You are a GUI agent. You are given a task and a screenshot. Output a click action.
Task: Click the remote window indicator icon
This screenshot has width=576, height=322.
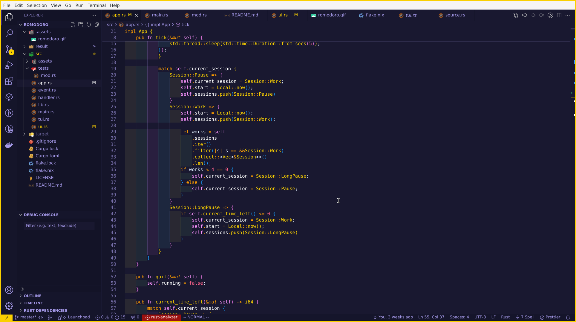(7, 317)
